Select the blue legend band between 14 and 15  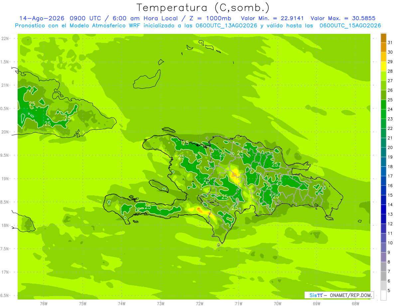383,200
